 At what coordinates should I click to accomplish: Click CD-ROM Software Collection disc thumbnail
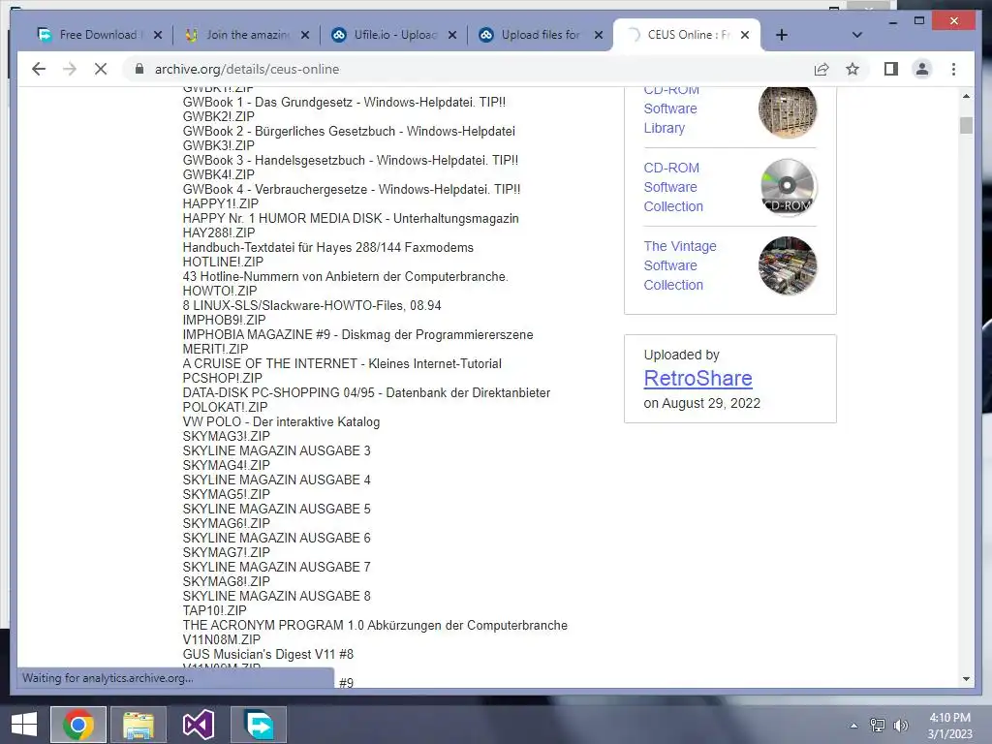coord(788,187)
